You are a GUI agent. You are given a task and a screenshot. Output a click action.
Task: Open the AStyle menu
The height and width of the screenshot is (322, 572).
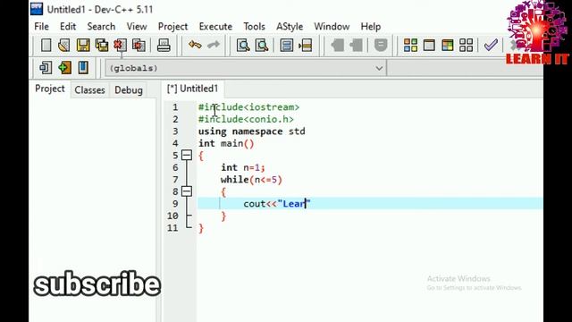pos(290,27)
